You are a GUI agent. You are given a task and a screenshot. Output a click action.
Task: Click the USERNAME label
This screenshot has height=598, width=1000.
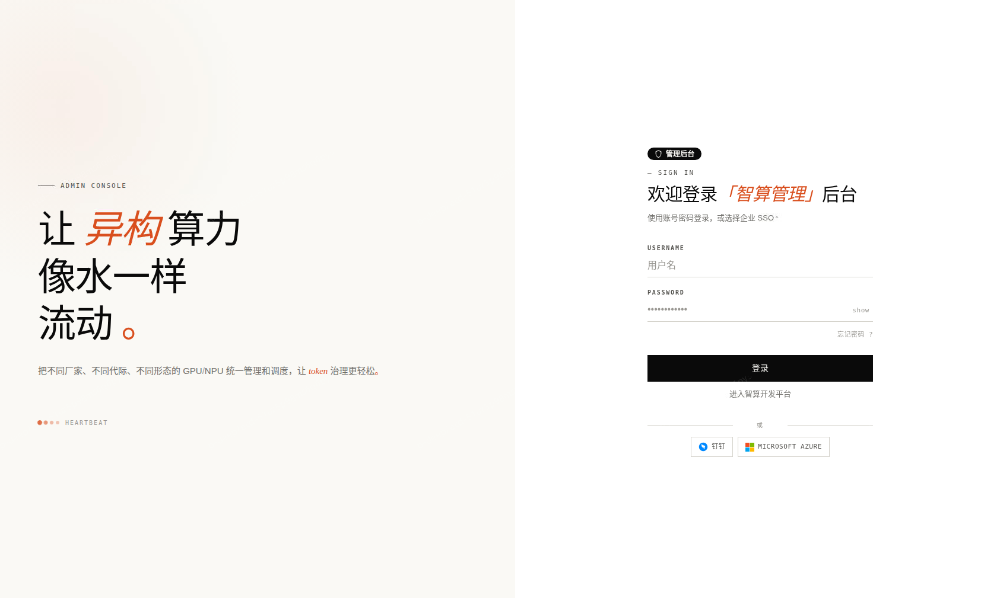(666, 248)
